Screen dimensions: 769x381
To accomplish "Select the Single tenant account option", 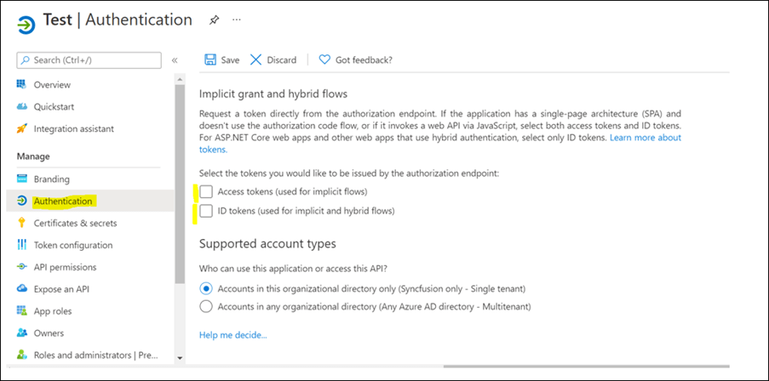I will (206, 288).
